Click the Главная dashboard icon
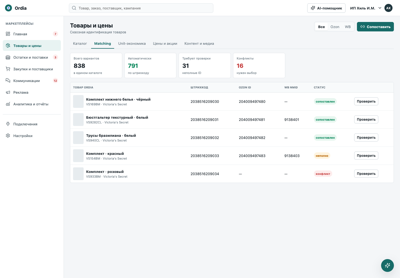 click(8, 34)
